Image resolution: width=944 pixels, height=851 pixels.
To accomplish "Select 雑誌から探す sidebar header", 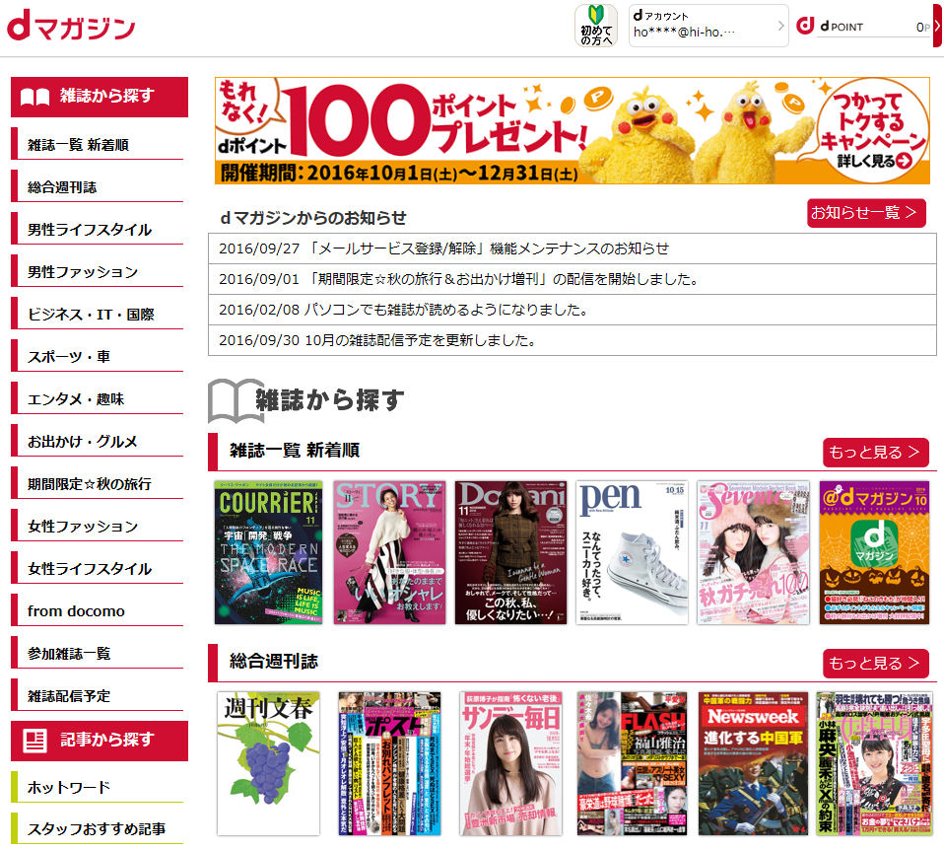I will 100,97.
